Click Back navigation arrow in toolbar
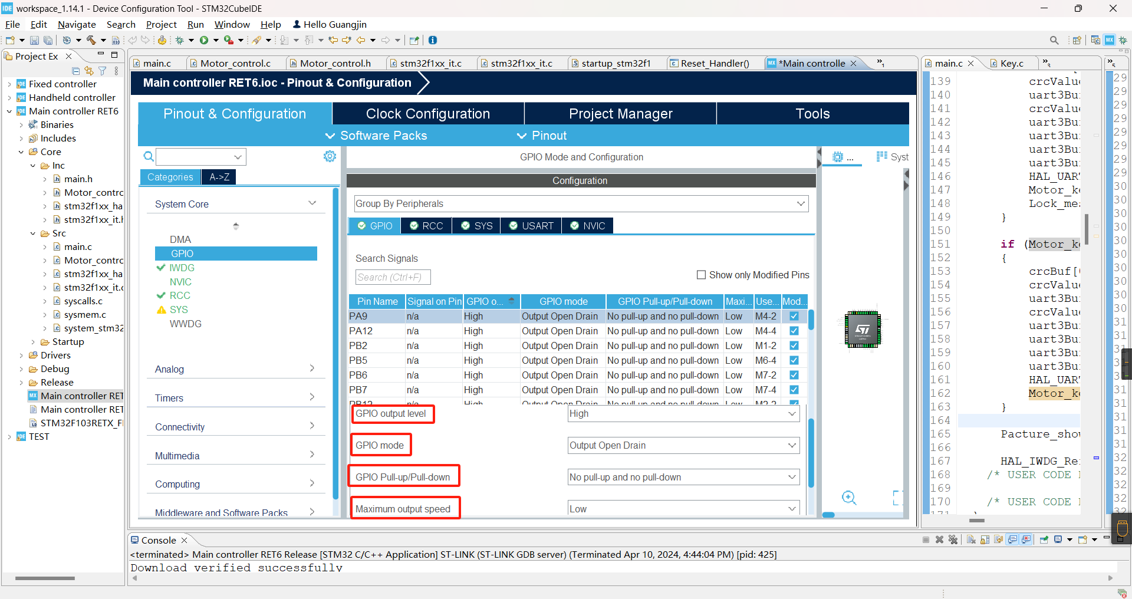 pos(361,40)
